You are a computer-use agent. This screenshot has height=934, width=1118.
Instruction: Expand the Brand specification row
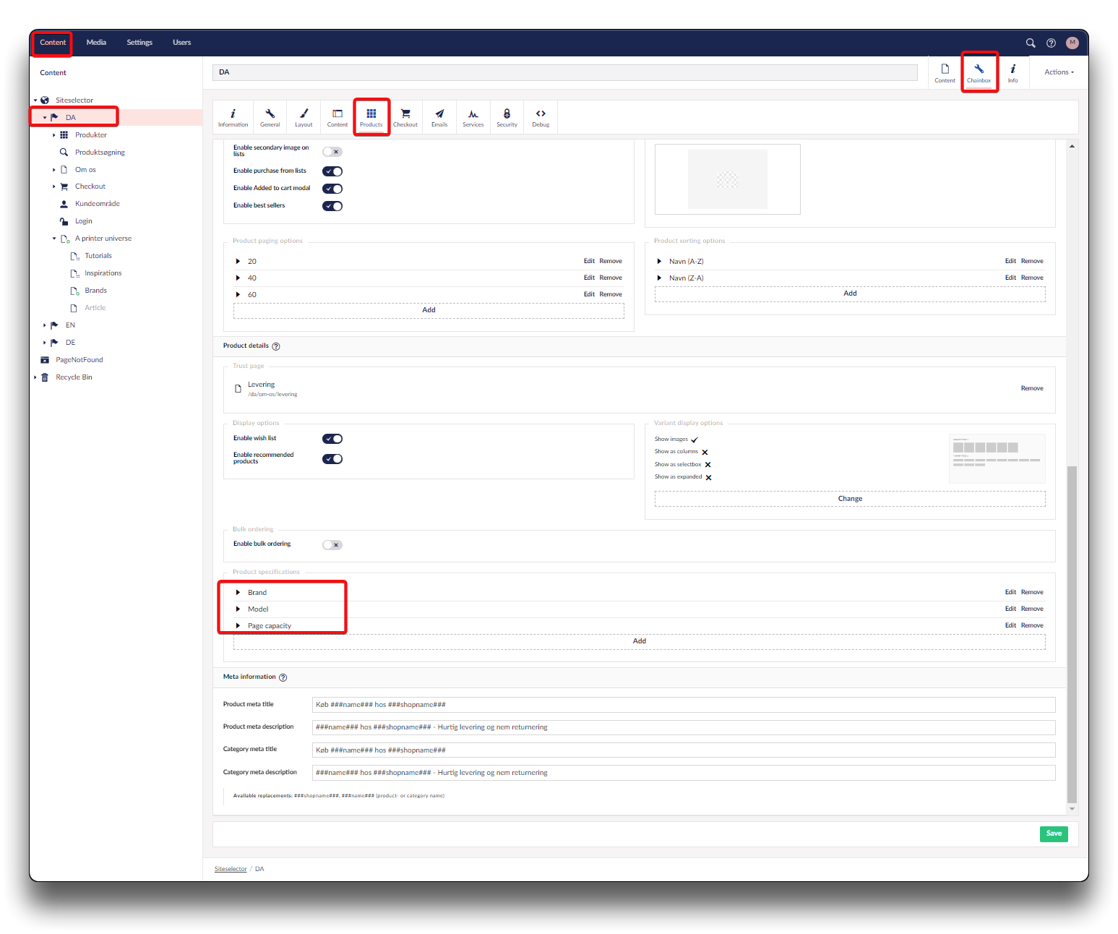238,592
